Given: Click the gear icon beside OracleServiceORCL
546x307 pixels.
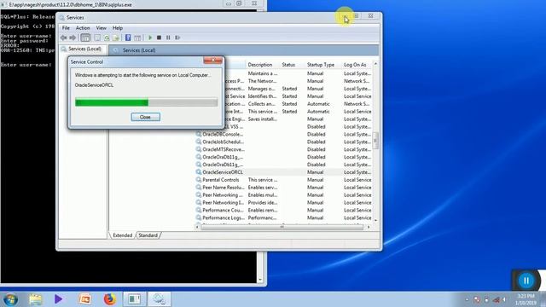Looking at the screenshot, I should coord(199,172).
